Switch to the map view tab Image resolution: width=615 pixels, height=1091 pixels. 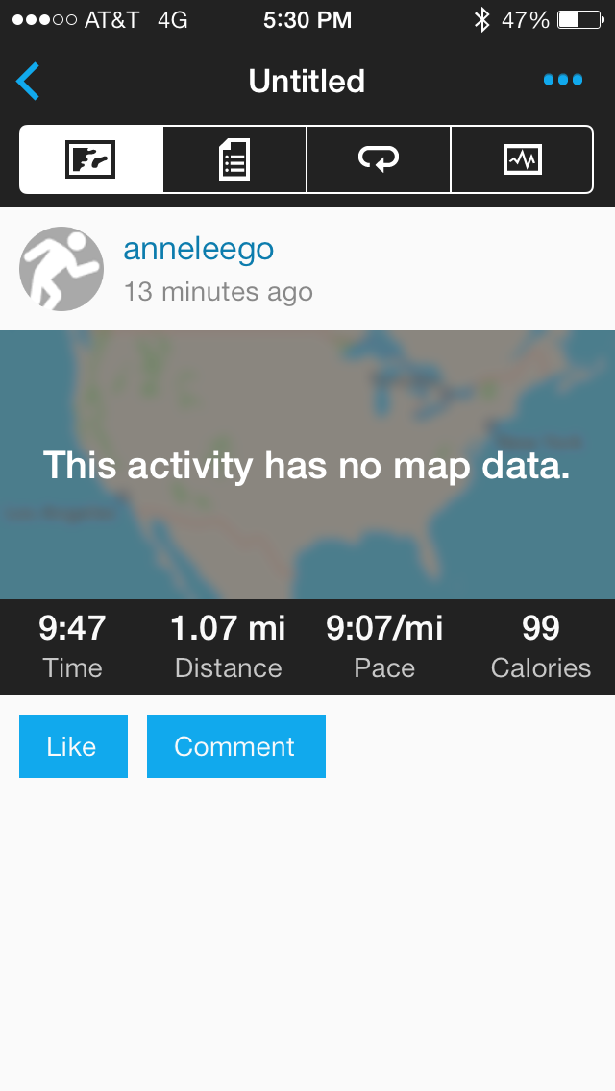click(x=91, y=159)
